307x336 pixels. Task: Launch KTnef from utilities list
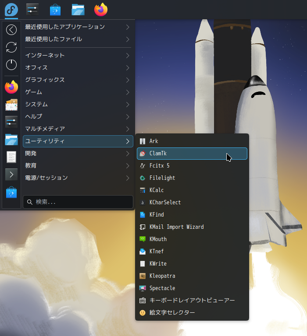[x=192, y=252]
